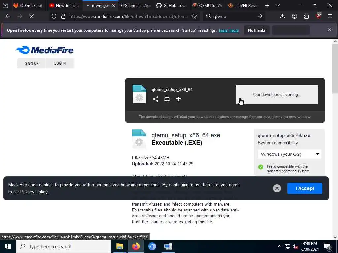Switch to the E2Guardian tab

click(136, 5)
